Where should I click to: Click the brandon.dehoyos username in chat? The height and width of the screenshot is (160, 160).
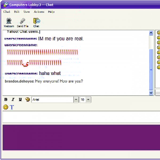coord(19,81)
